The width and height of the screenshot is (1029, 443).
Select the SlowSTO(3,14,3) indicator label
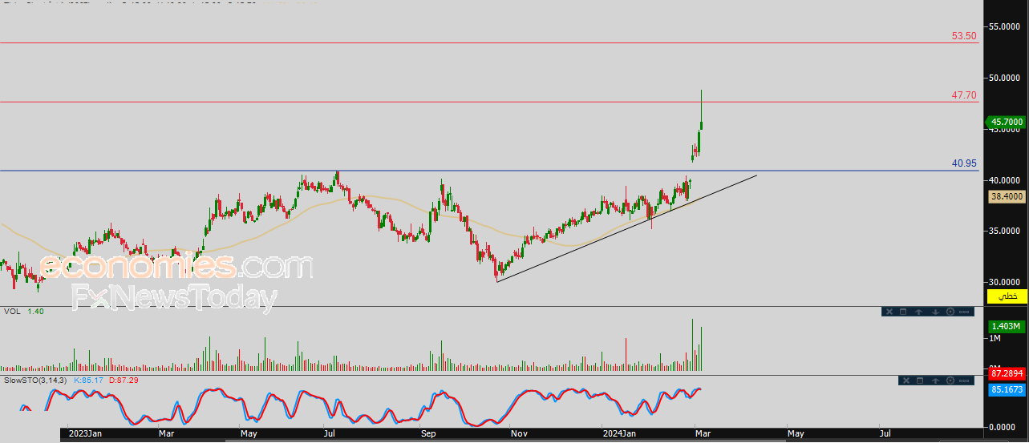tap(35, 380)
